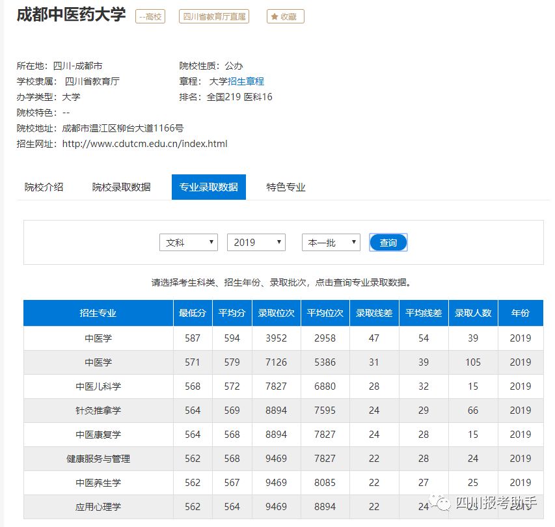Click the --高校 tag
This screenshot has height=527, width=555.
click(150, 16)
